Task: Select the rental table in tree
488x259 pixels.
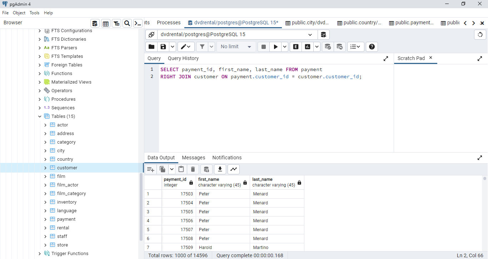Action: click(63, 228)
